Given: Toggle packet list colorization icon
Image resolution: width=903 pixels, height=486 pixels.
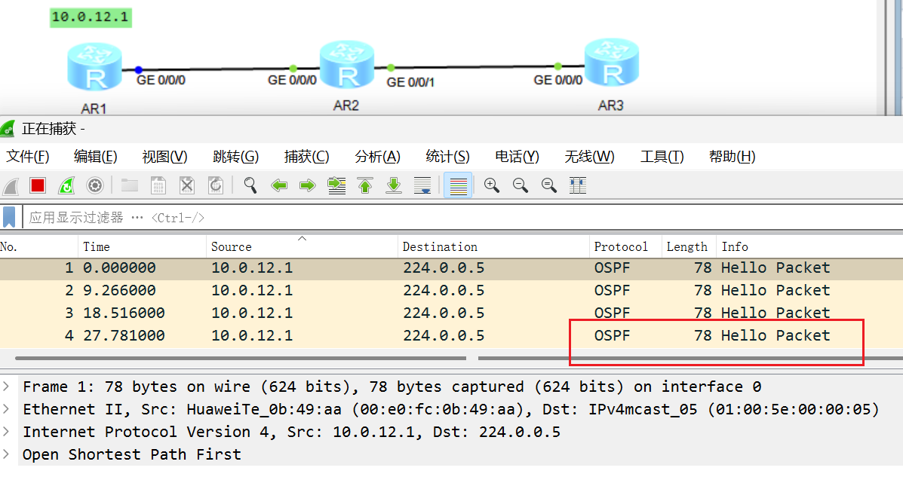Looking at the screenshot, I should click(x=458, y=185).
